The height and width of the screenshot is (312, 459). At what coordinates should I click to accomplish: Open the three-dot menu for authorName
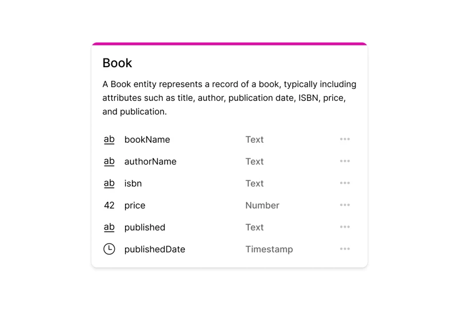(345, 161)
